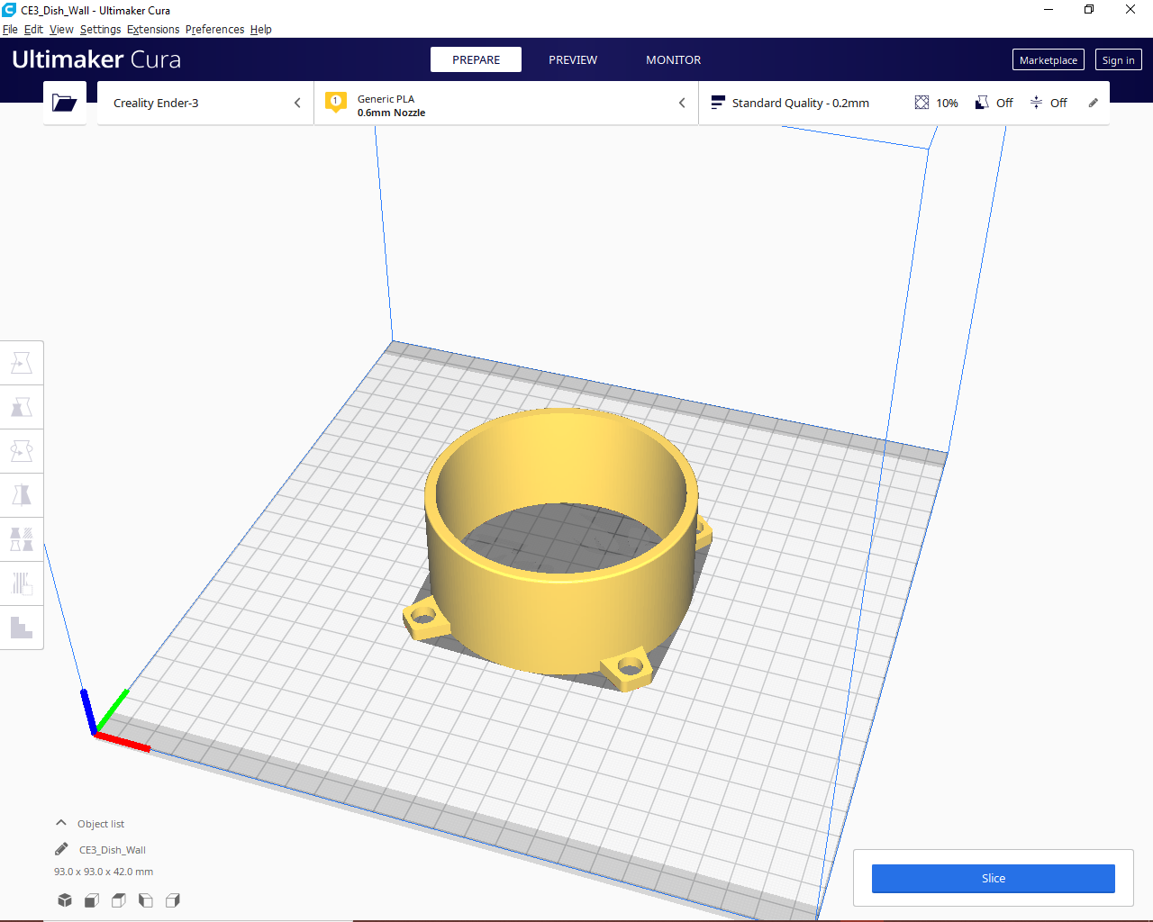Select the Support Blocker tool
The image size is (1153, 922).
22,583
